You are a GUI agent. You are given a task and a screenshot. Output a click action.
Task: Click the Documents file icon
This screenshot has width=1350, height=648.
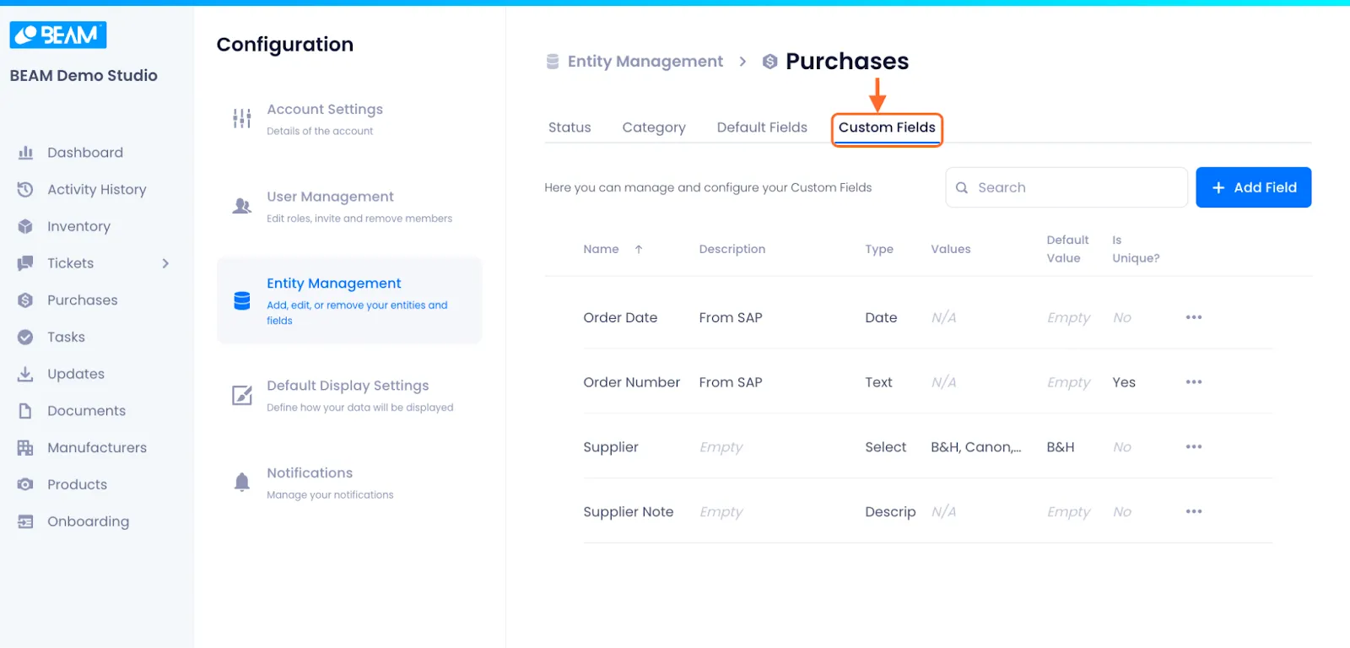pos(25,411)
